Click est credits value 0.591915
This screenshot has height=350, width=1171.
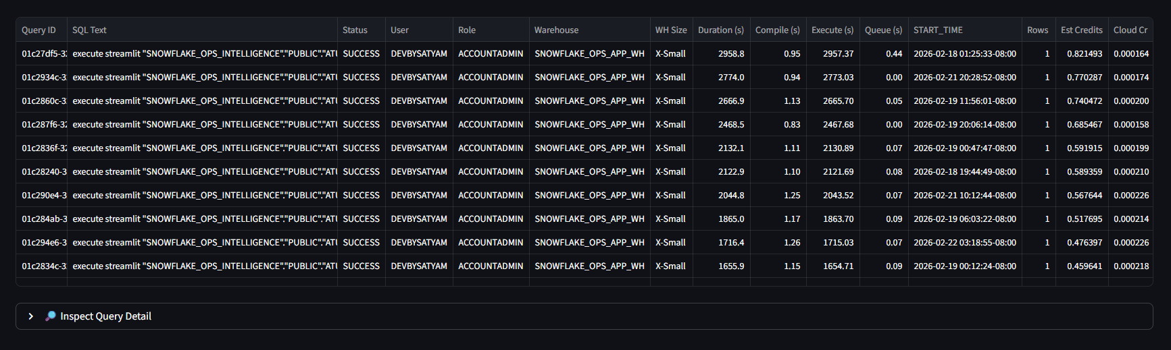1085,148
